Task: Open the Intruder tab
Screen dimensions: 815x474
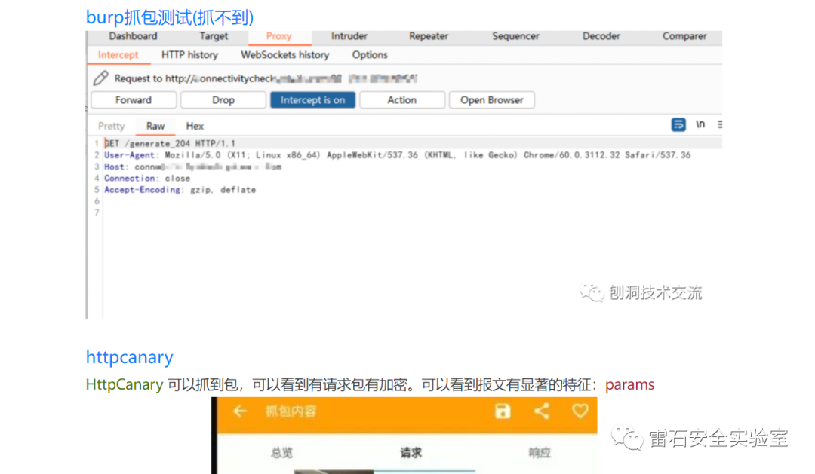Action: 349,36
